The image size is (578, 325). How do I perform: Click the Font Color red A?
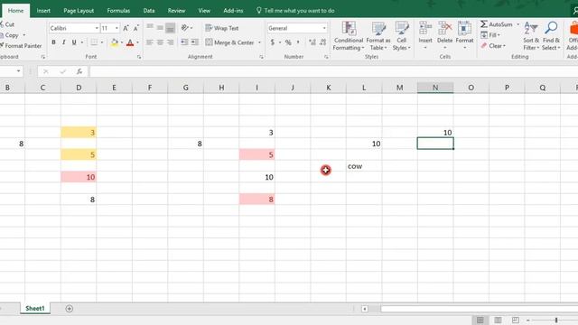(x=130, y=42)
